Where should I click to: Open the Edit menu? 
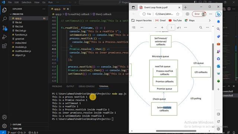pos(16,2)
